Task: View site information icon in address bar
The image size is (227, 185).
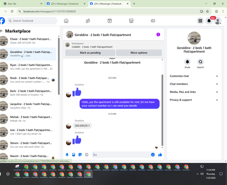Action: click(20, 11)
